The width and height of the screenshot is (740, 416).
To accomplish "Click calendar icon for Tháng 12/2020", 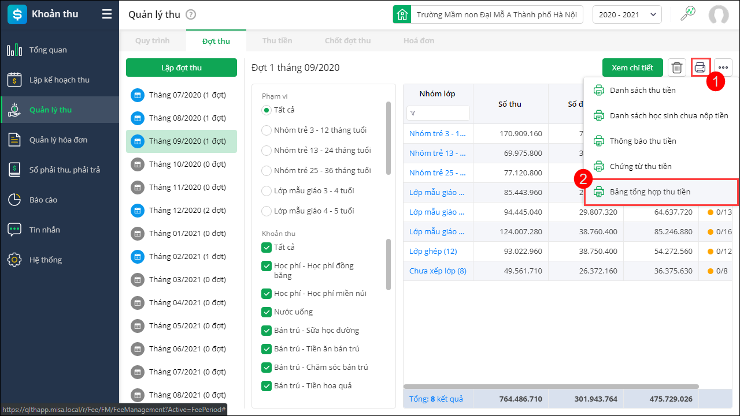I will pos(137,211).
